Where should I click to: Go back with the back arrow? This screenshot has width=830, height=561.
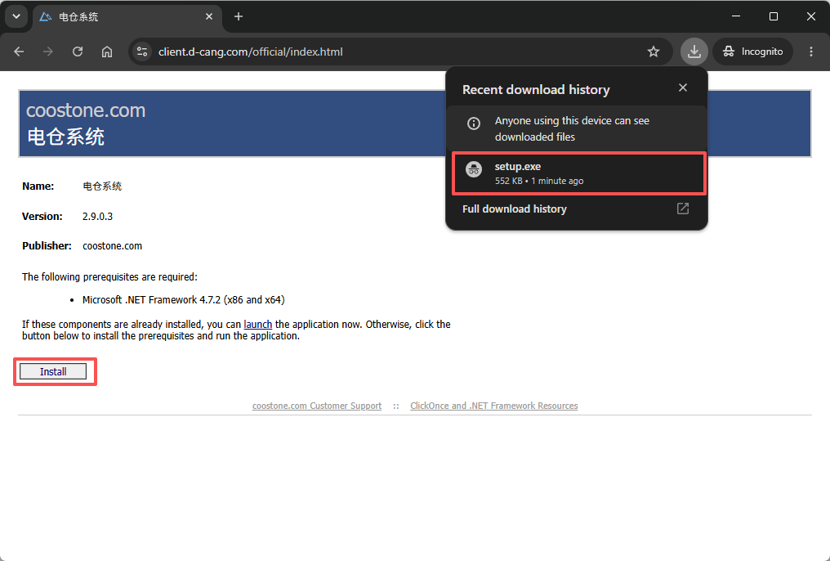(x=19, y=52)
